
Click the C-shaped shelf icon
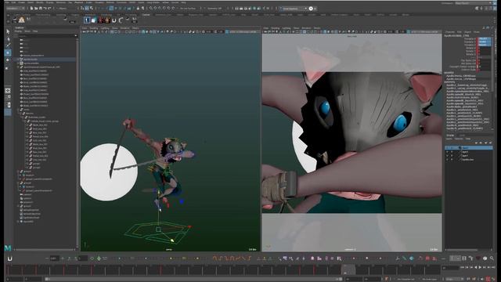click(x=121, y=20)
